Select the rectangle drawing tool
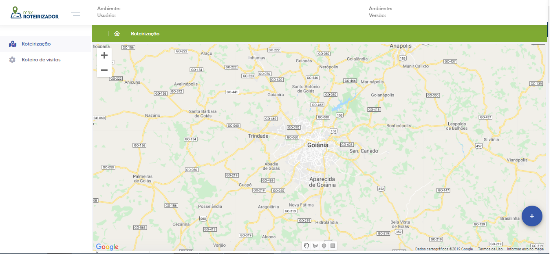This screenshot has height=254, width=551. tap(333, 245)
